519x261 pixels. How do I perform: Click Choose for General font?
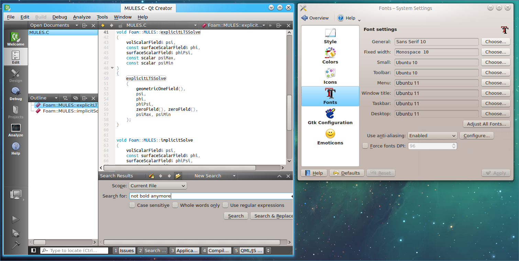point(496,41)
